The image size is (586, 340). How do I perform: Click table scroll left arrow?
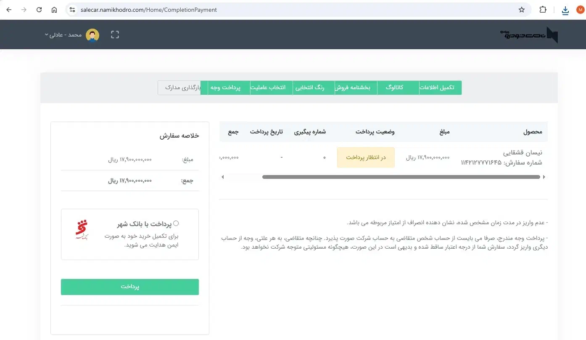click(x=223, y=177)
